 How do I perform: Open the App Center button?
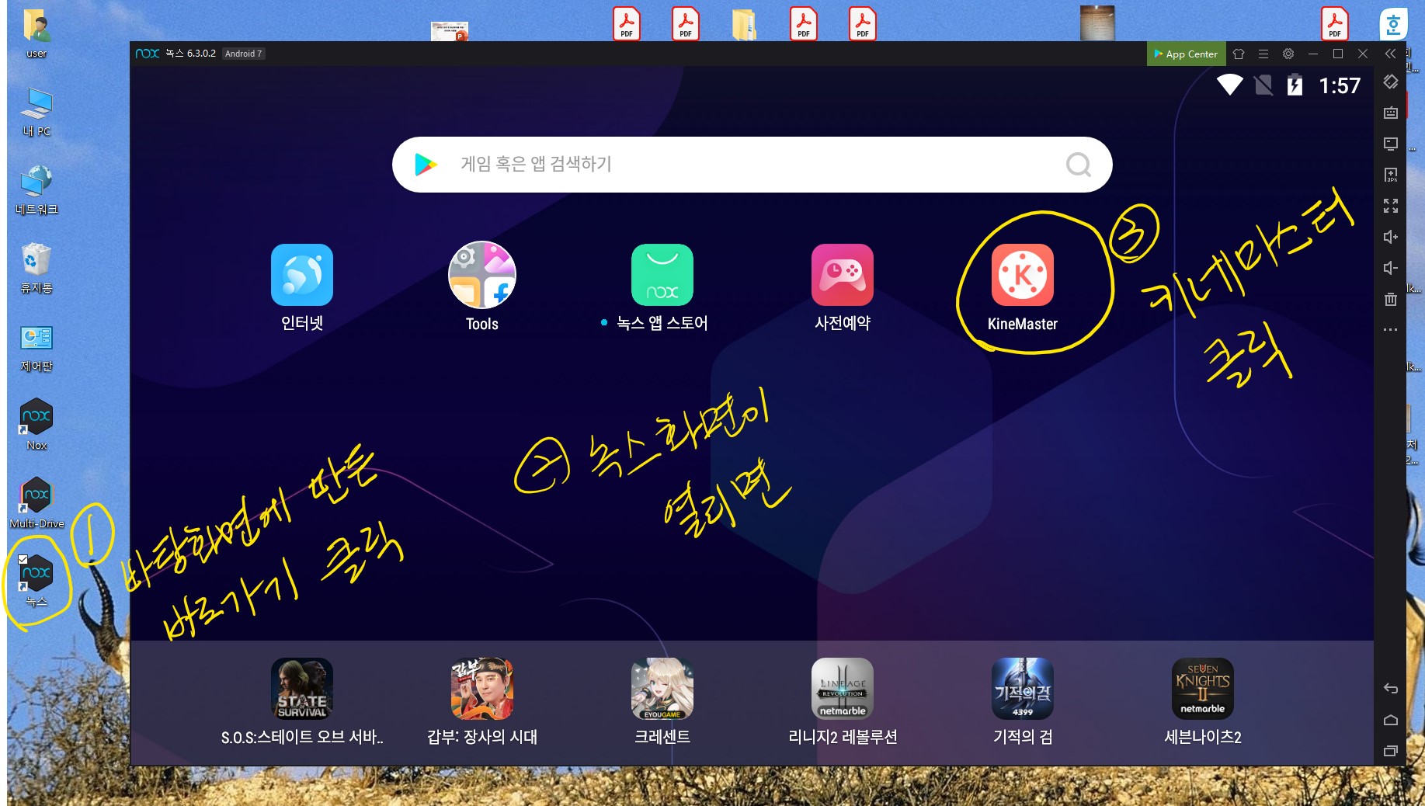[1186, 54]
